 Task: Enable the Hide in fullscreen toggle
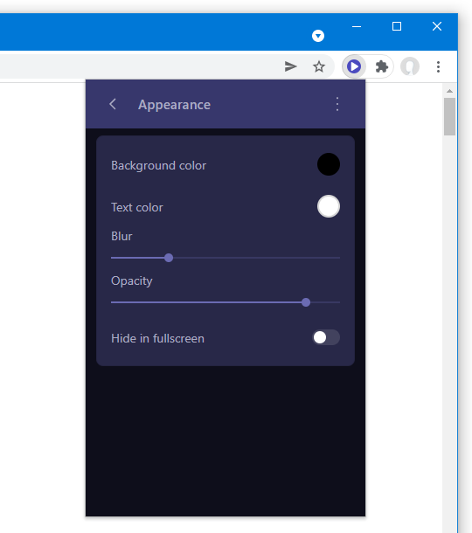click(326, 337)
